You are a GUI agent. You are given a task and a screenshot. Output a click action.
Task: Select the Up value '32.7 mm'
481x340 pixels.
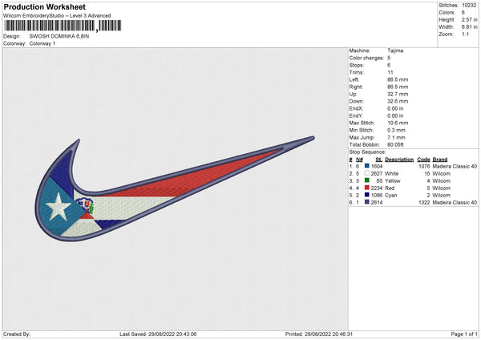pos(398,94)
